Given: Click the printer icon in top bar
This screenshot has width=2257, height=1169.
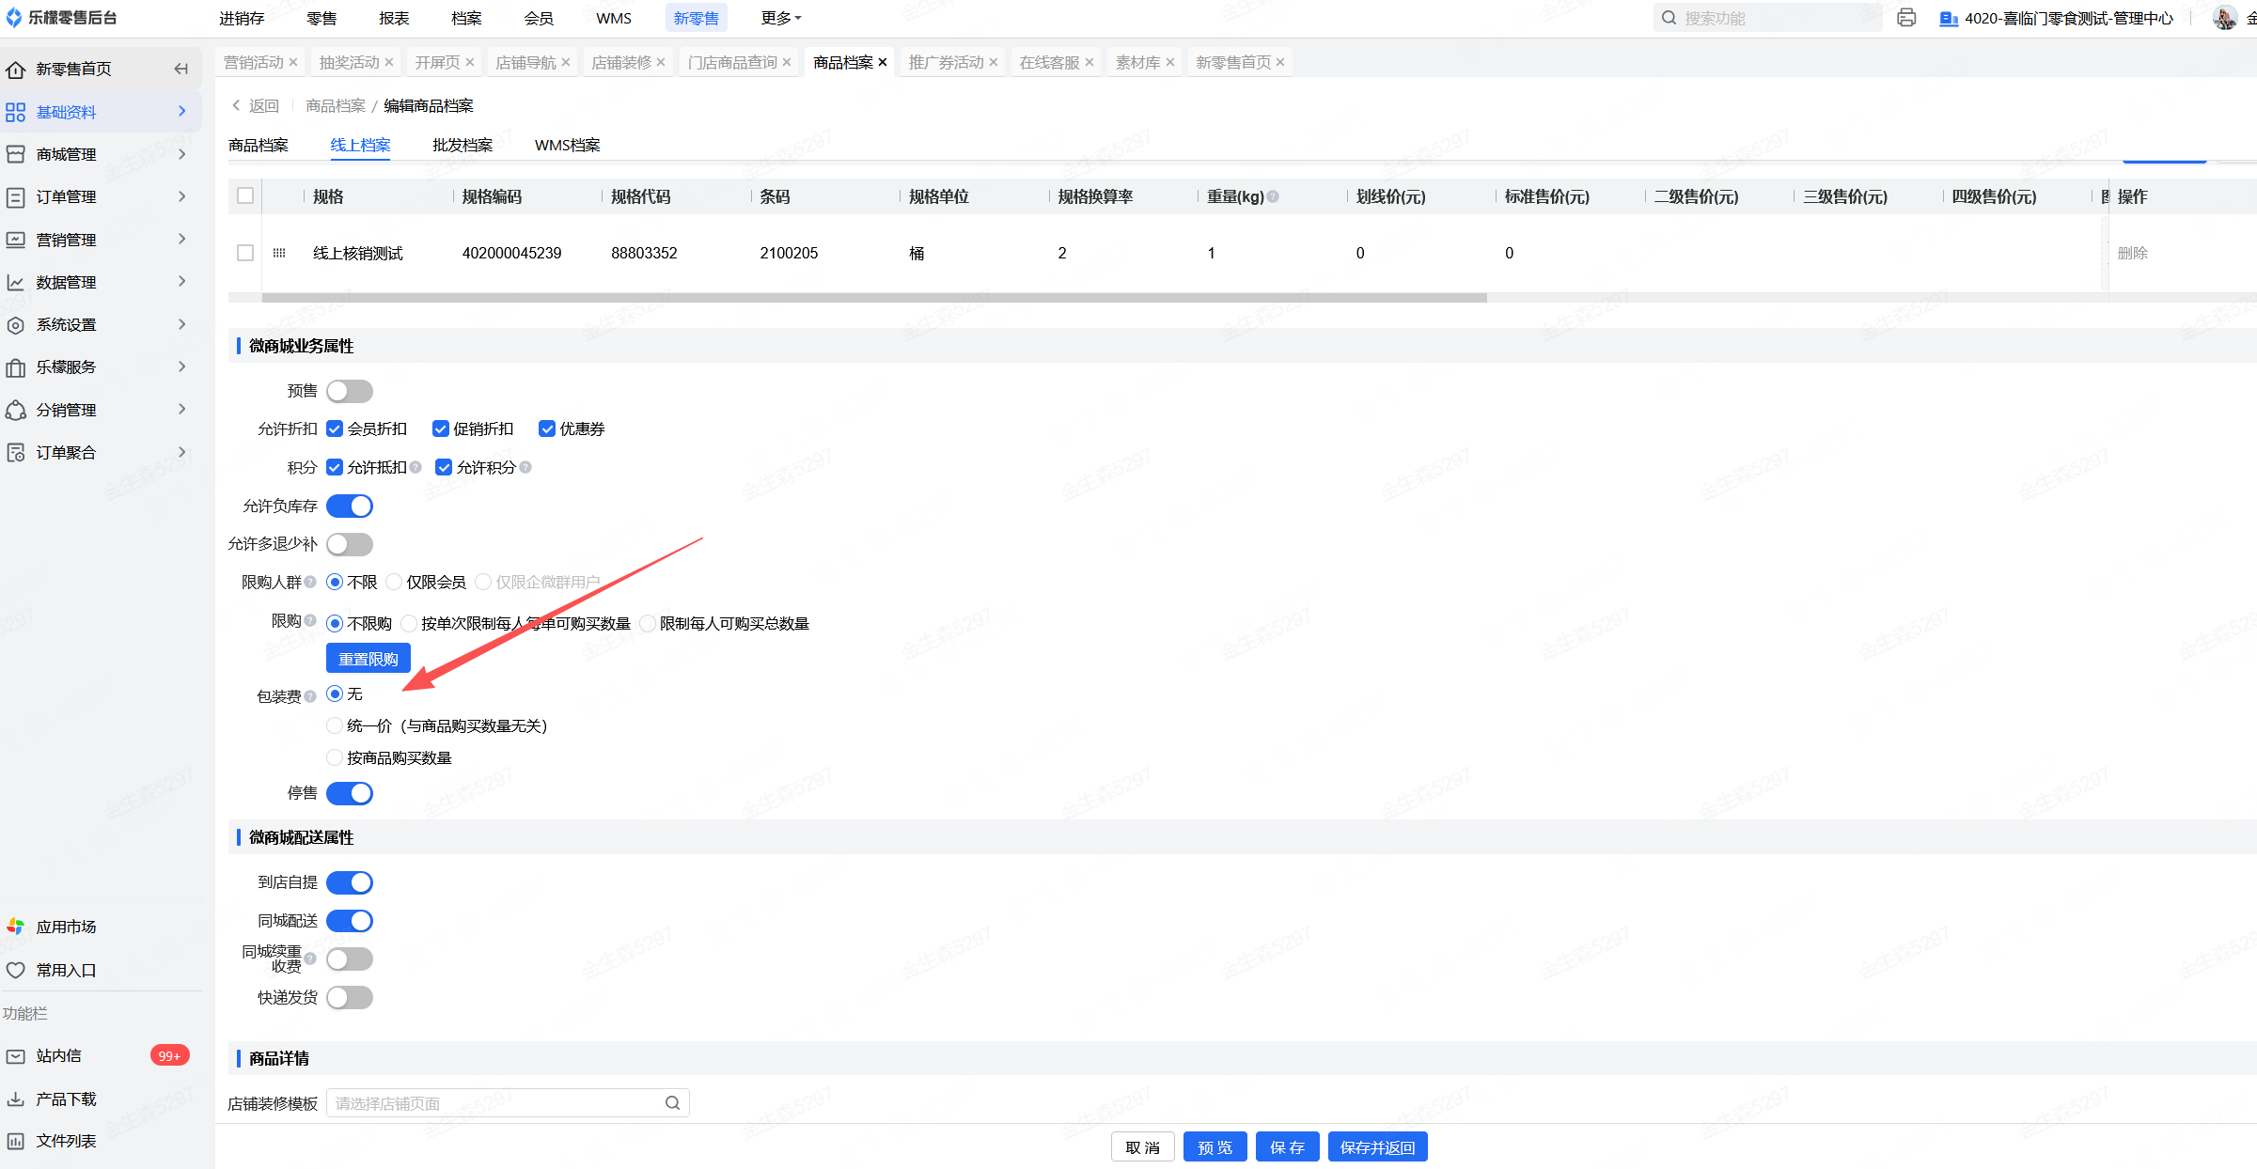Looking at the screenshot, I should tap(1905, 18).
